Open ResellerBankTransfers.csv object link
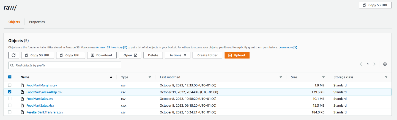 [x=45, y=112]
